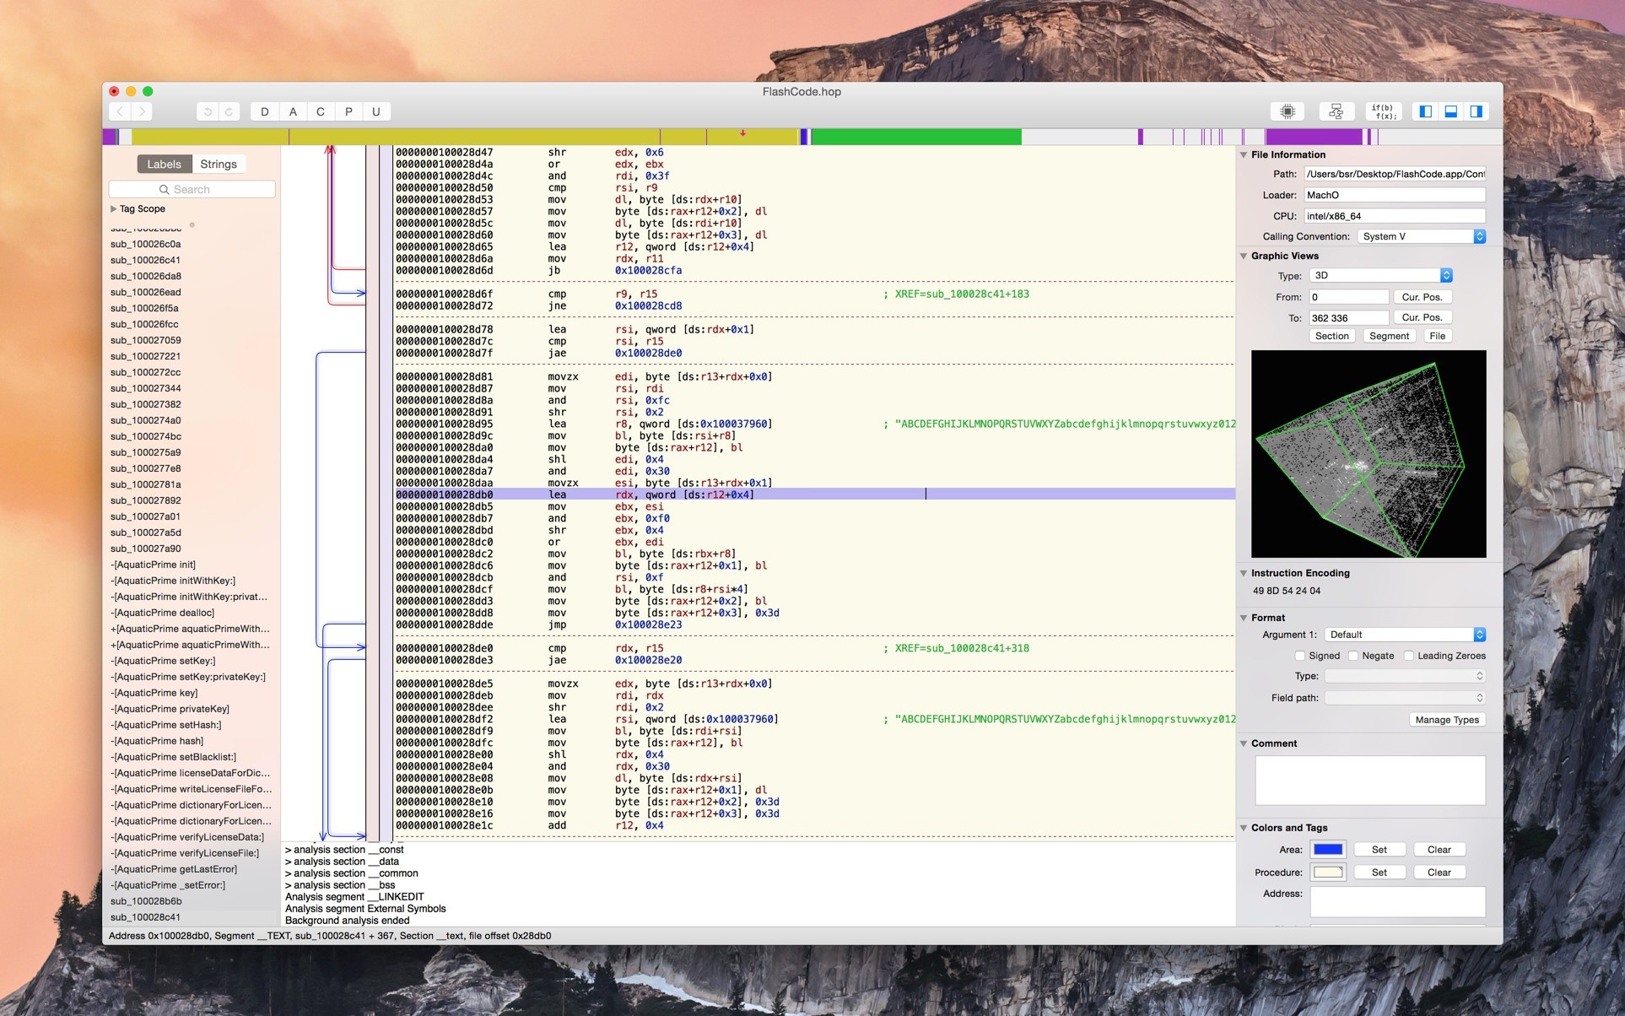The height and width of the screenshot is (1016, 1625).
Task: Enable the Signed checkbox
Action: click(x=1300, y=656)
